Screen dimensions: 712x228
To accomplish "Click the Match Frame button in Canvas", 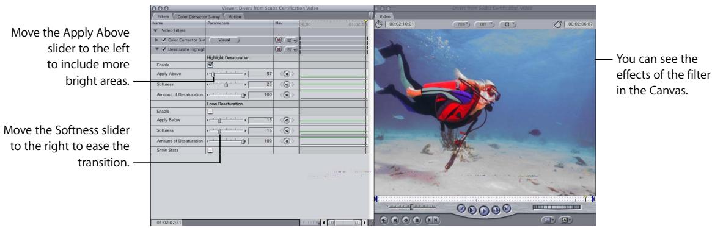I will (384, 220).
